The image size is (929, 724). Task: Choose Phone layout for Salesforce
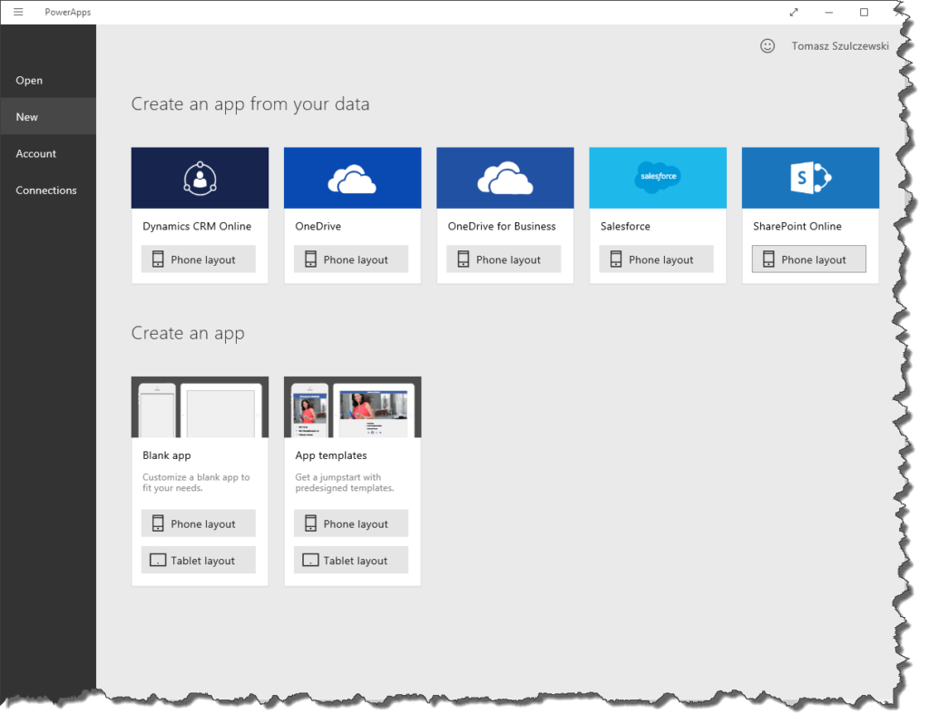(x=657, y=259)
